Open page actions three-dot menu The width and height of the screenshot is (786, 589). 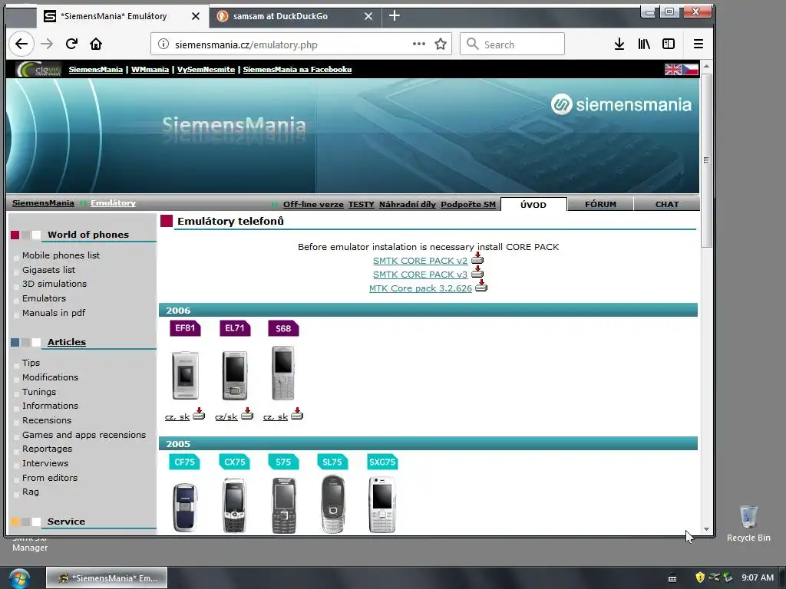tap(419, 44)
